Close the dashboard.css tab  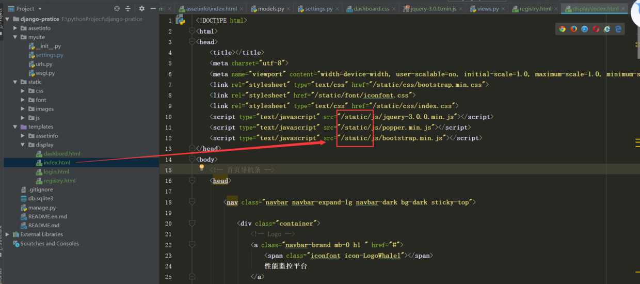395,9
